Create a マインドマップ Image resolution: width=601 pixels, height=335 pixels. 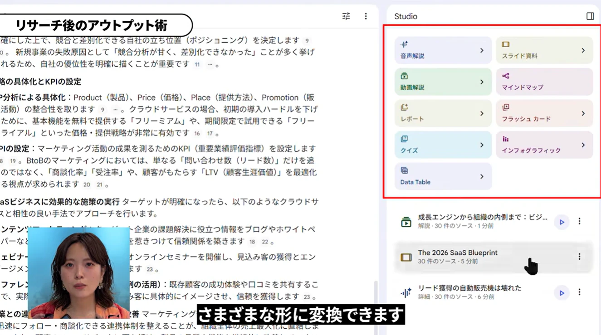tap(544, 82)
